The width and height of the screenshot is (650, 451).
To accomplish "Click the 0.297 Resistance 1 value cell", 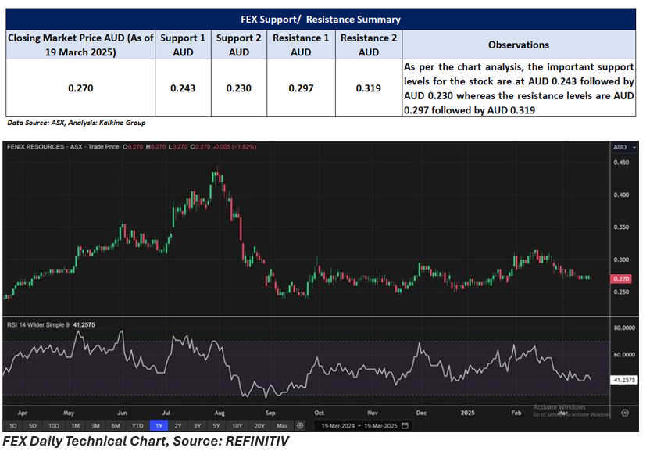I will tap(301, 88).
